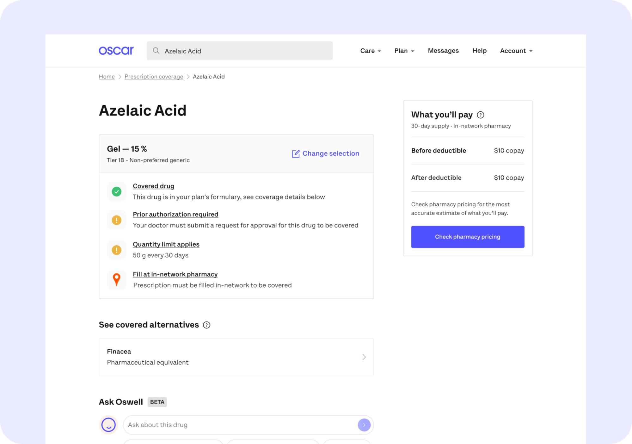
Task: Open the Covered drug link
Action: click(x=153, y=186)
